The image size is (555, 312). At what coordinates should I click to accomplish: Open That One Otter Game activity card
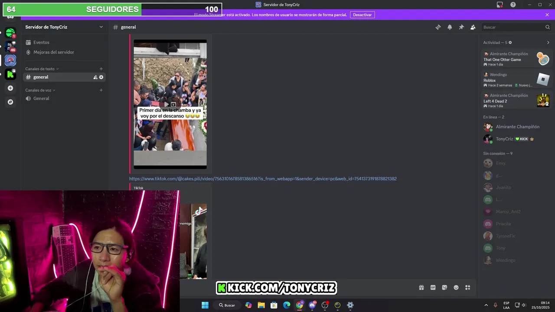coord(516,59)
